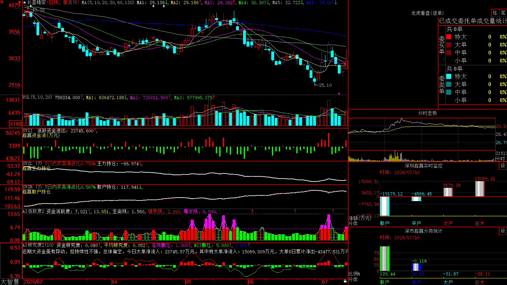This screenshot has width=507, height=285.
Task: Switch order view to 柱 mode
Action: (495, 13)
